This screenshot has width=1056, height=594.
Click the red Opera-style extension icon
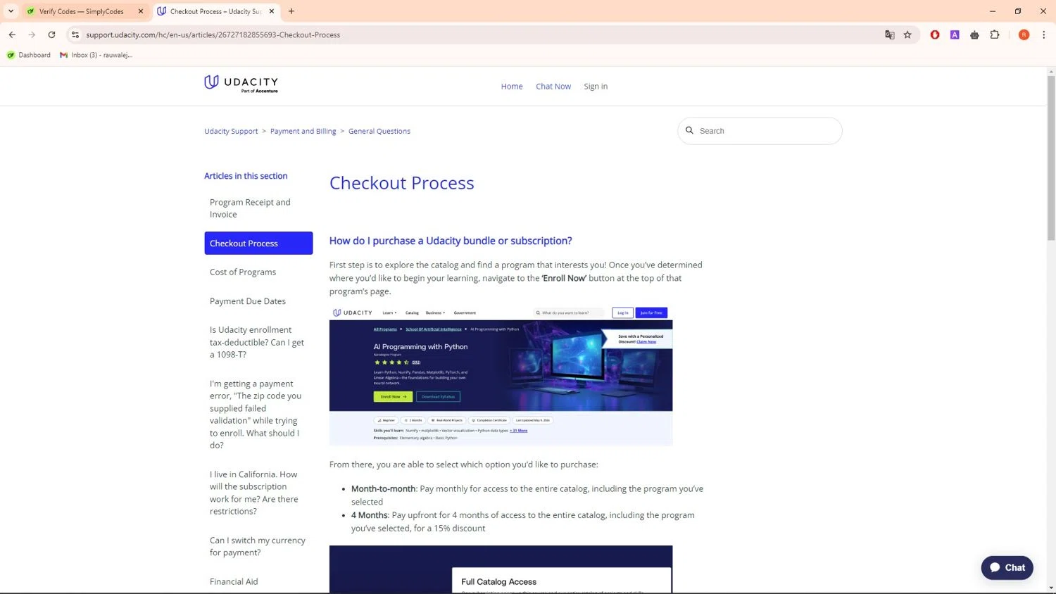[x=935, y=34]
